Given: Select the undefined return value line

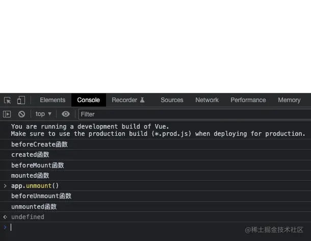Looking at the screenshot, I should 155,217.
